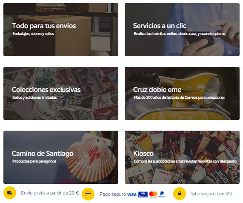Open the Camino de Santiago shell card
243x203 pixels.
pyautogui.click(x=61, y=157)
